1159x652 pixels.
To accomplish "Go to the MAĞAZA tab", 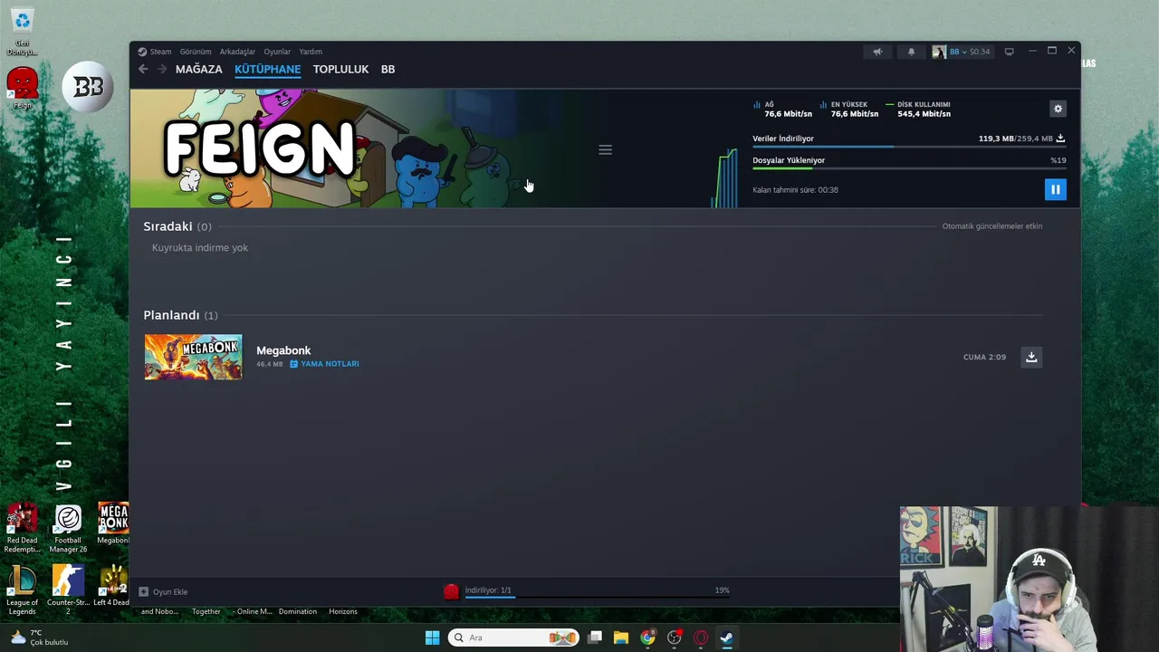I will 198,69.
